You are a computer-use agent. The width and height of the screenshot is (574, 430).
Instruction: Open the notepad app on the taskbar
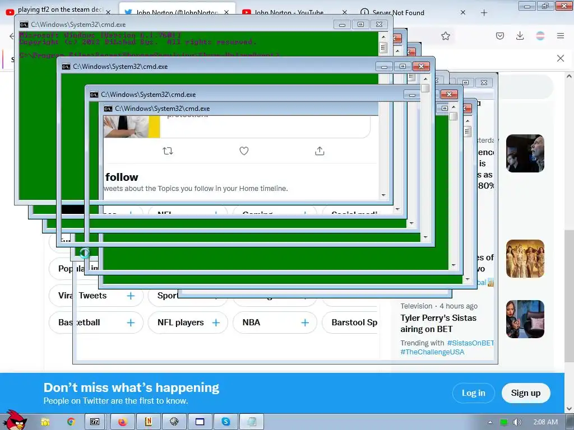[x=252, y=422]
